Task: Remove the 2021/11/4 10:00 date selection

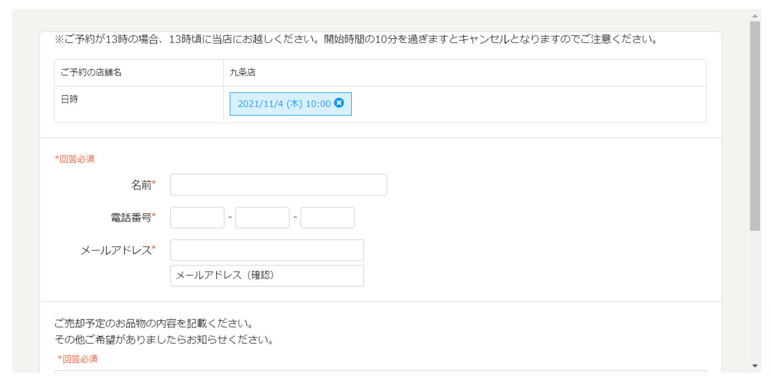Action: coord(339,103)
